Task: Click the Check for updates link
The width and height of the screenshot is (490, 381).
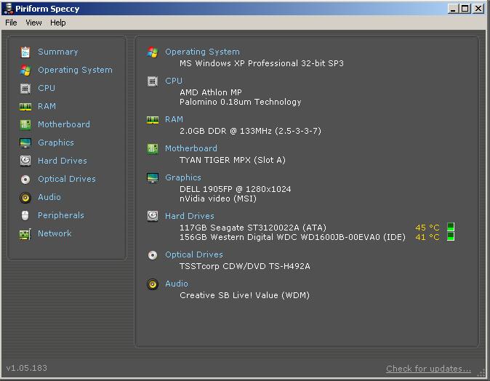Action: (428, 369)
